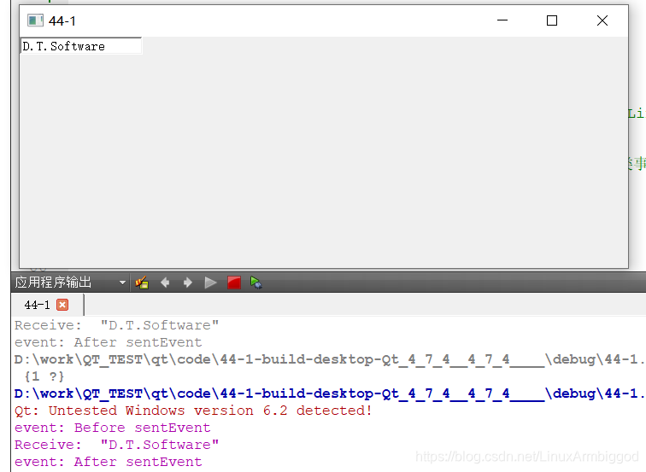Screen dimensions: 646x472
Task: Click the attach debugger run icon
Action: click(x=255, y=283)
